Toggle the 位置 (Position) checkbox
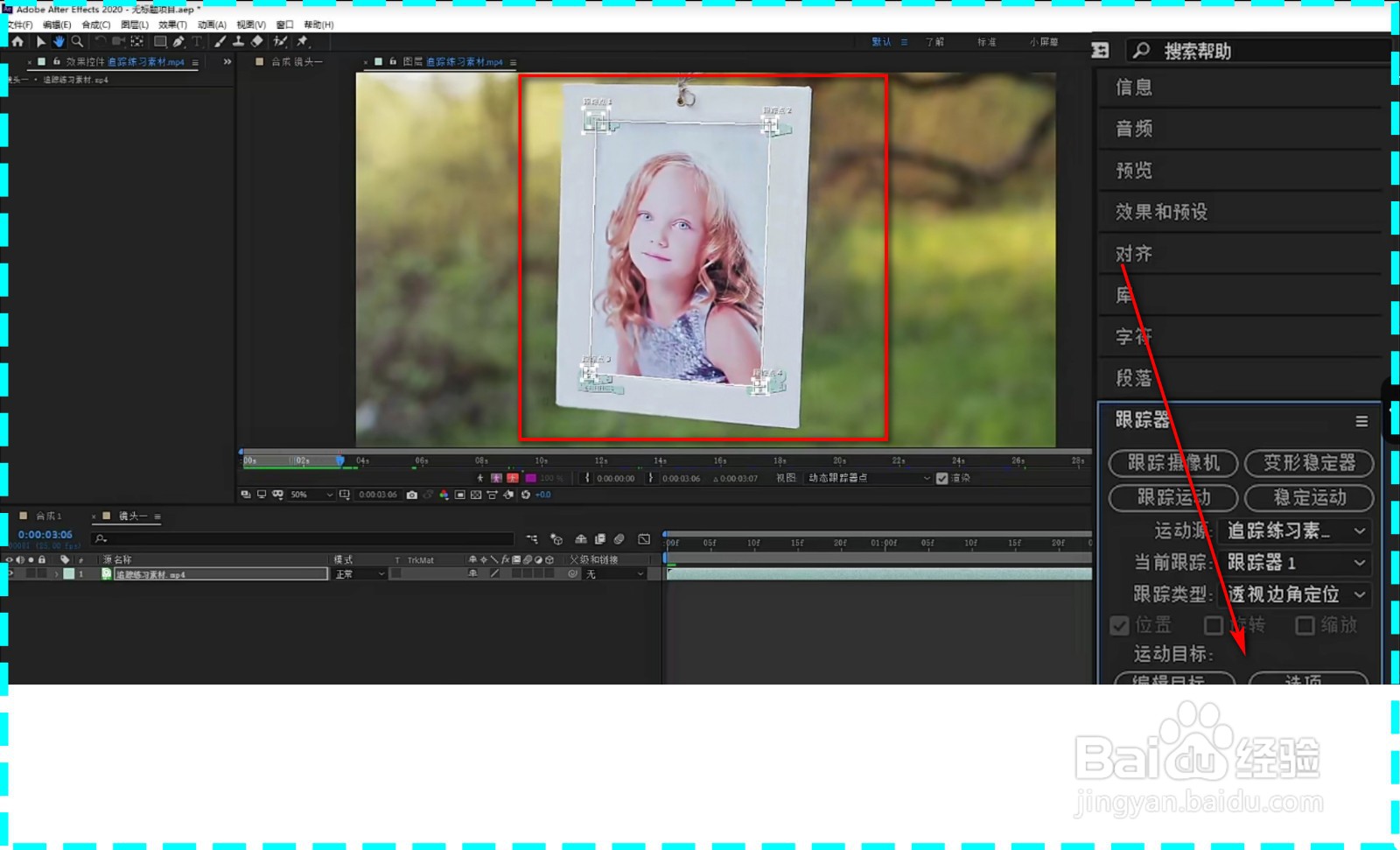This screenshot has height=850, width=1400. pyautogui.click(x=1119, y=625)
